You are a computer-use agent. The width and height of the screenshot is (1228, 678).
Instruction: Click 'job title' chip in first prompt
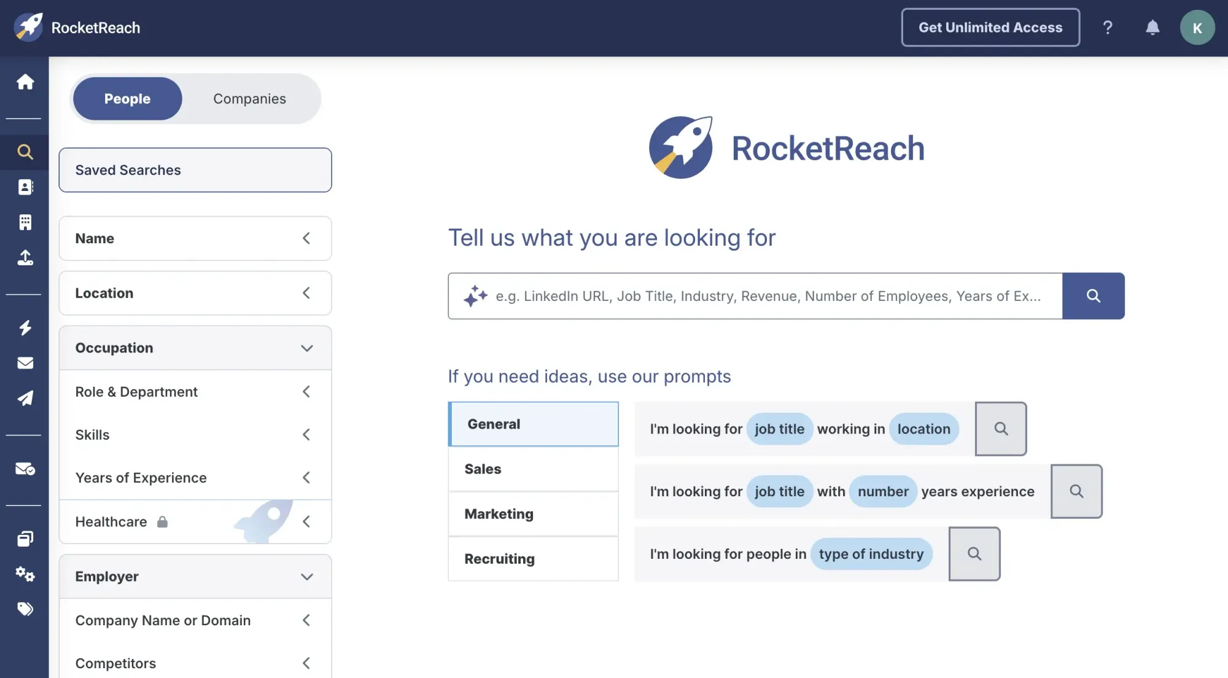pos(779,429)
